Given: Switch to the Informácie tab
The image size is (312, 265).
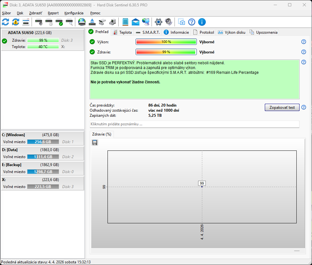Looking at the screenshot, I should [176, 32].
